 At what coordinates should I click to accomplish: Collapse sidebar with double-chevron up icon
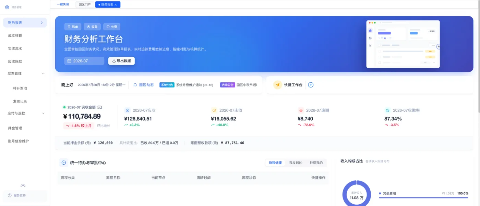point(23,186)
